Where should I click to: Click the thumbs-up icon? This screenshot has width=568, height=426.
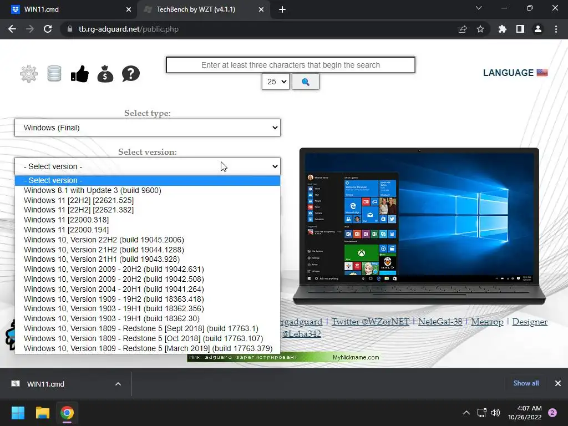[x=80, y=74]
